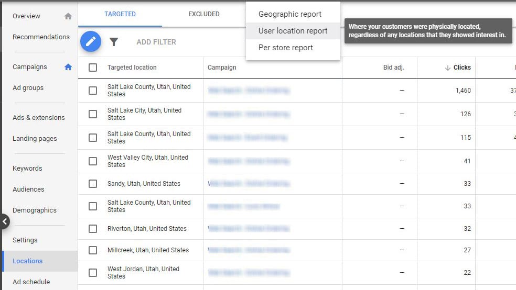Screen dimensions: 516x290
Task: Click bid adjustment dash in Salt Lake City row
Action: coord(402,114)
